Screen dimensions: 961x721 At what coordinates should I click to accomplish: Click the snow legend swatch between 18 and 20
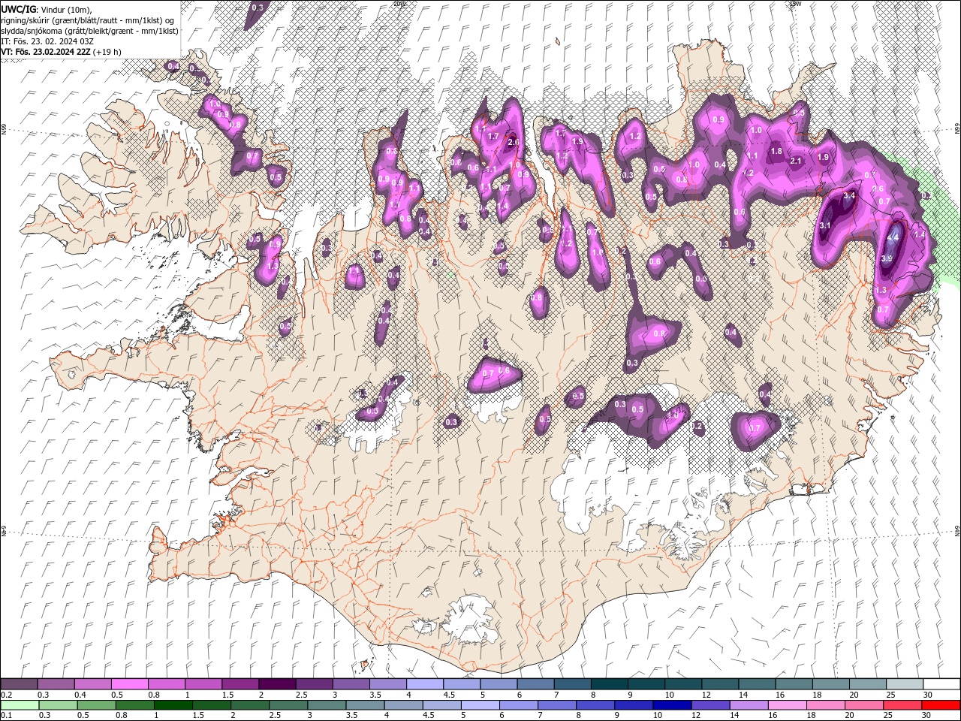coord(832,684)
